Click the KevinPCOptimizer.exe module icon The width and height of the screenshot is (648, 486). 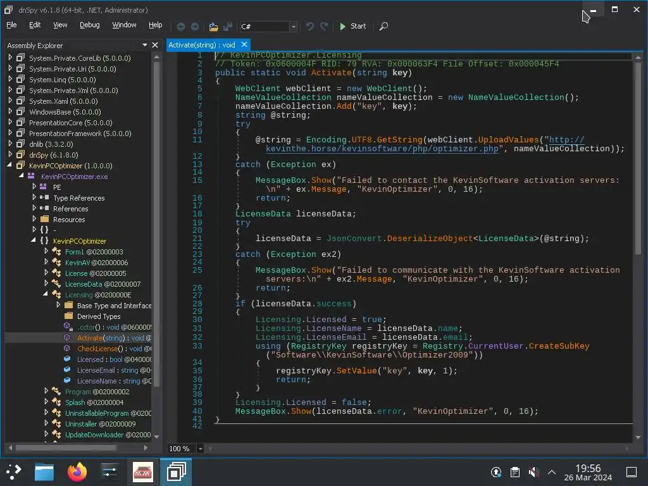32,176
